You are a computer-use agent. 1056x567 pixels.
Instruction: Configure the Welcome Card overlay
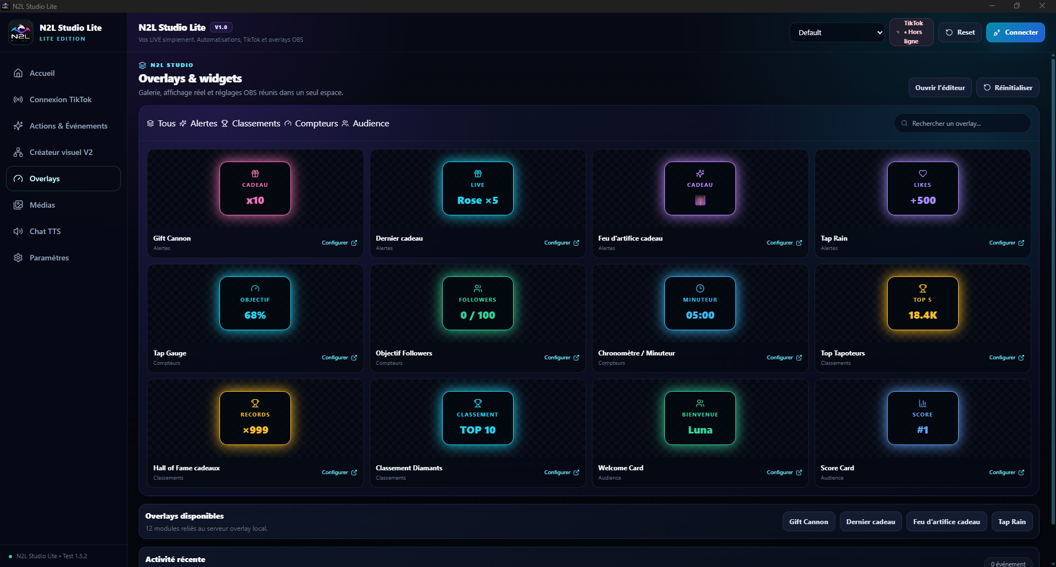point(784,472)
